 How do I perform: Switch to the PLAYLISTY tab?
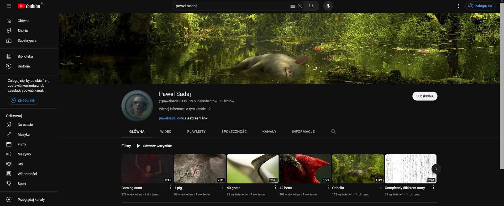pyautogui.click(x=196, y=131)
